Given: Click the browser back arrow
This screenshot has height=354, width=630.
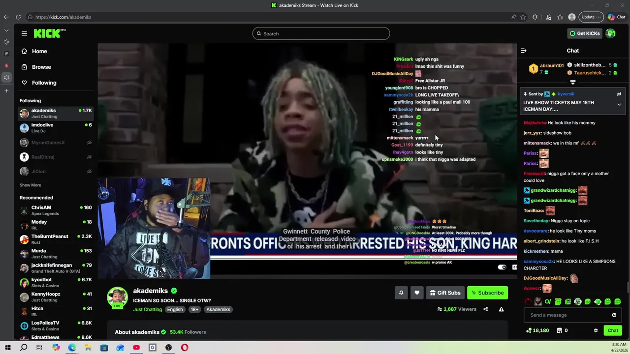Looking at the screenshot, I should (x=6, y=17).
